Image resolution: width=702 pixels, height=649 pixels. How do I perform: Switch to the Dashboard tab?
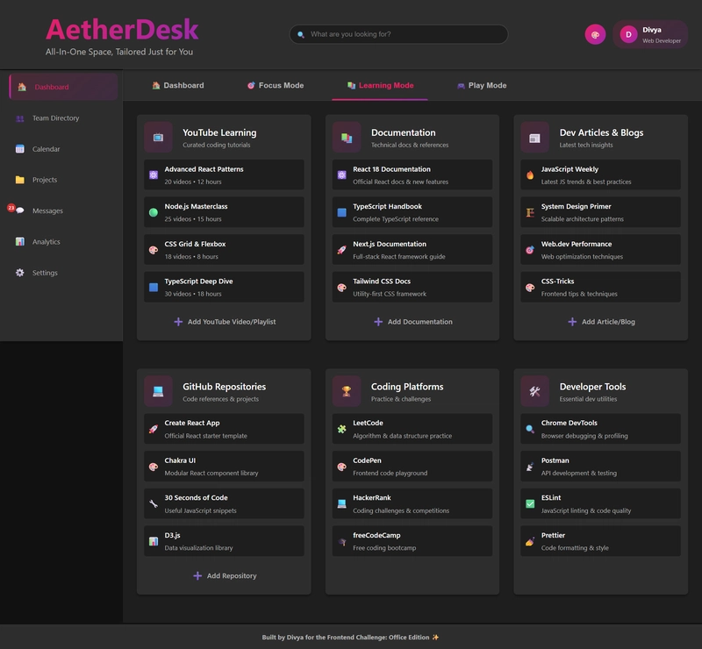point(178,85)
